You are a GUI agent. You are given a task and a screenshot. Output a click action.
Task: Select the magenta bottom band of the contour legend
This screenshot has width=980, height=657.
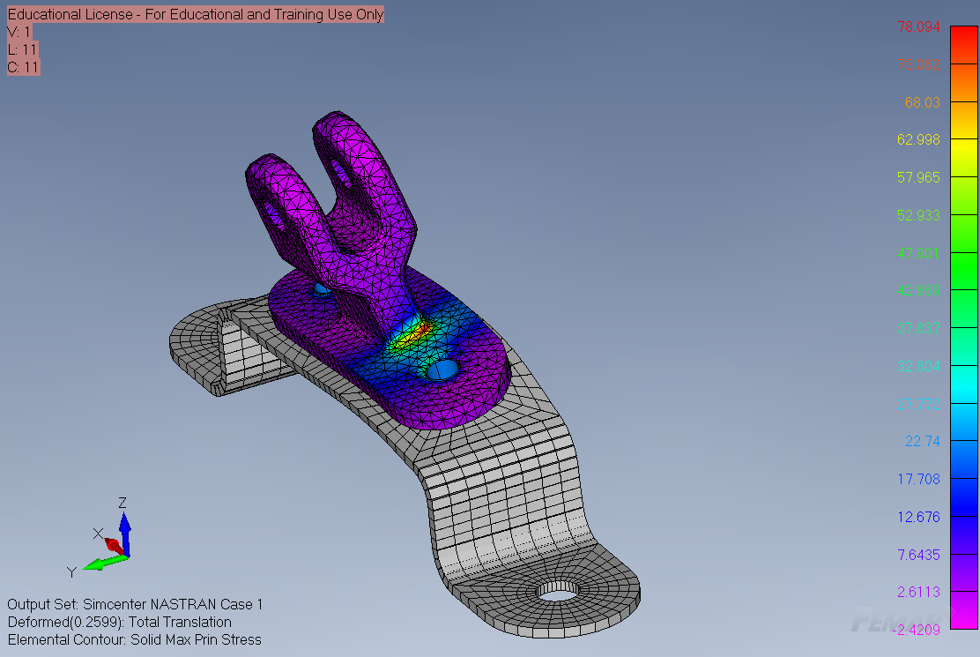click(964, 610)
